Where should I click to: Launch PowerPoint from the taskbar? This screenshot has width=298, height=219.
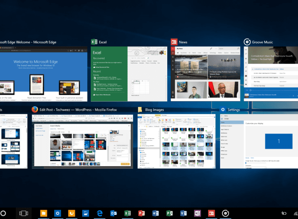(141, 213)
